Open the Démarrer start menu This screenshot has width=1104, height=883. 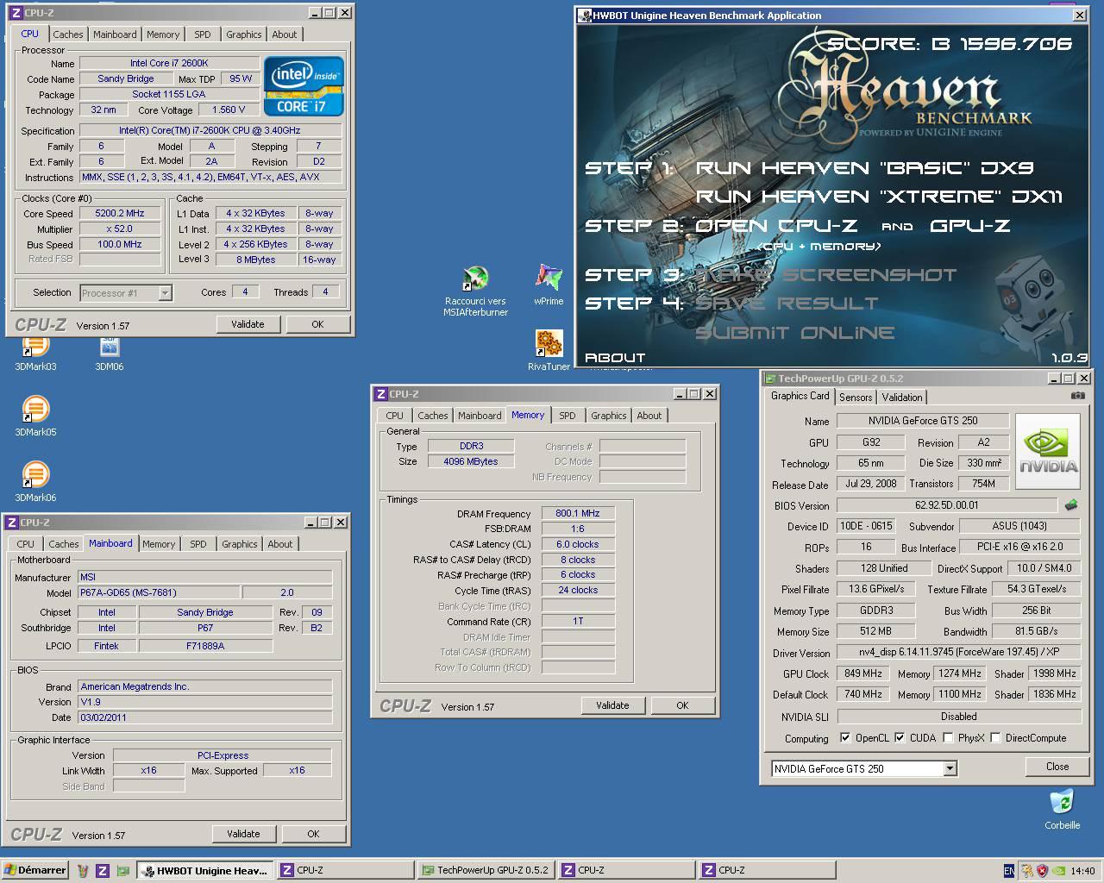pyautogui.click(x=35, y=871)
